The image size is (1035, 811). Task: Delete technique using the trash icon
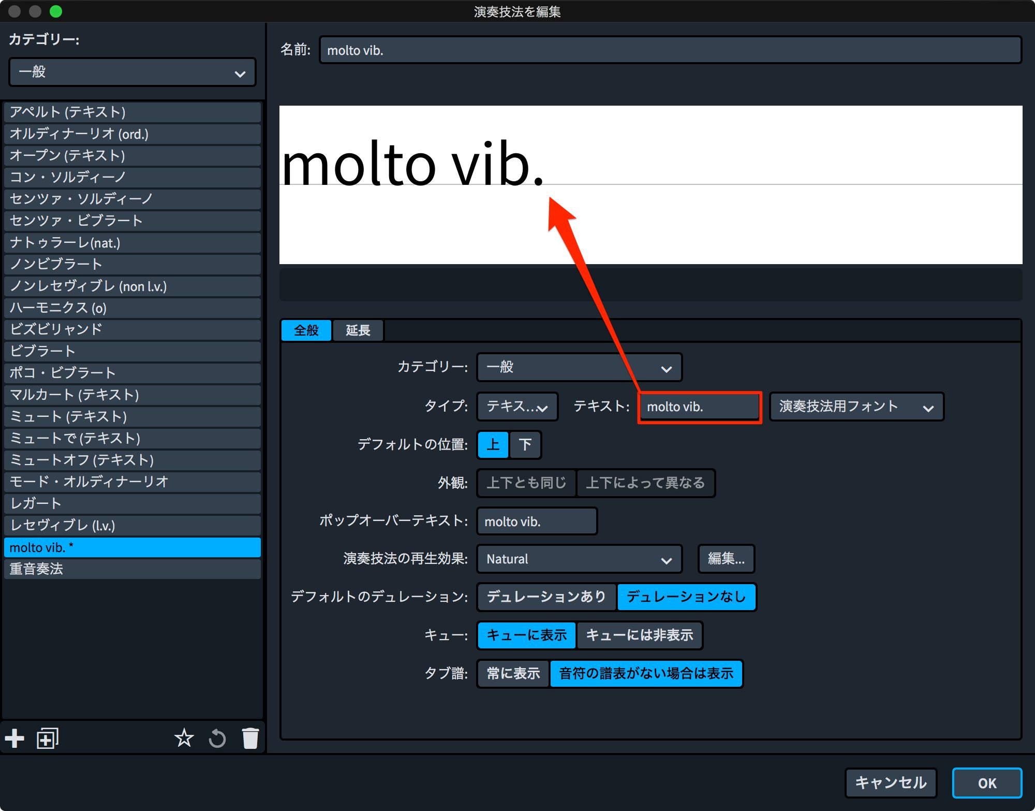coord(250,738)
